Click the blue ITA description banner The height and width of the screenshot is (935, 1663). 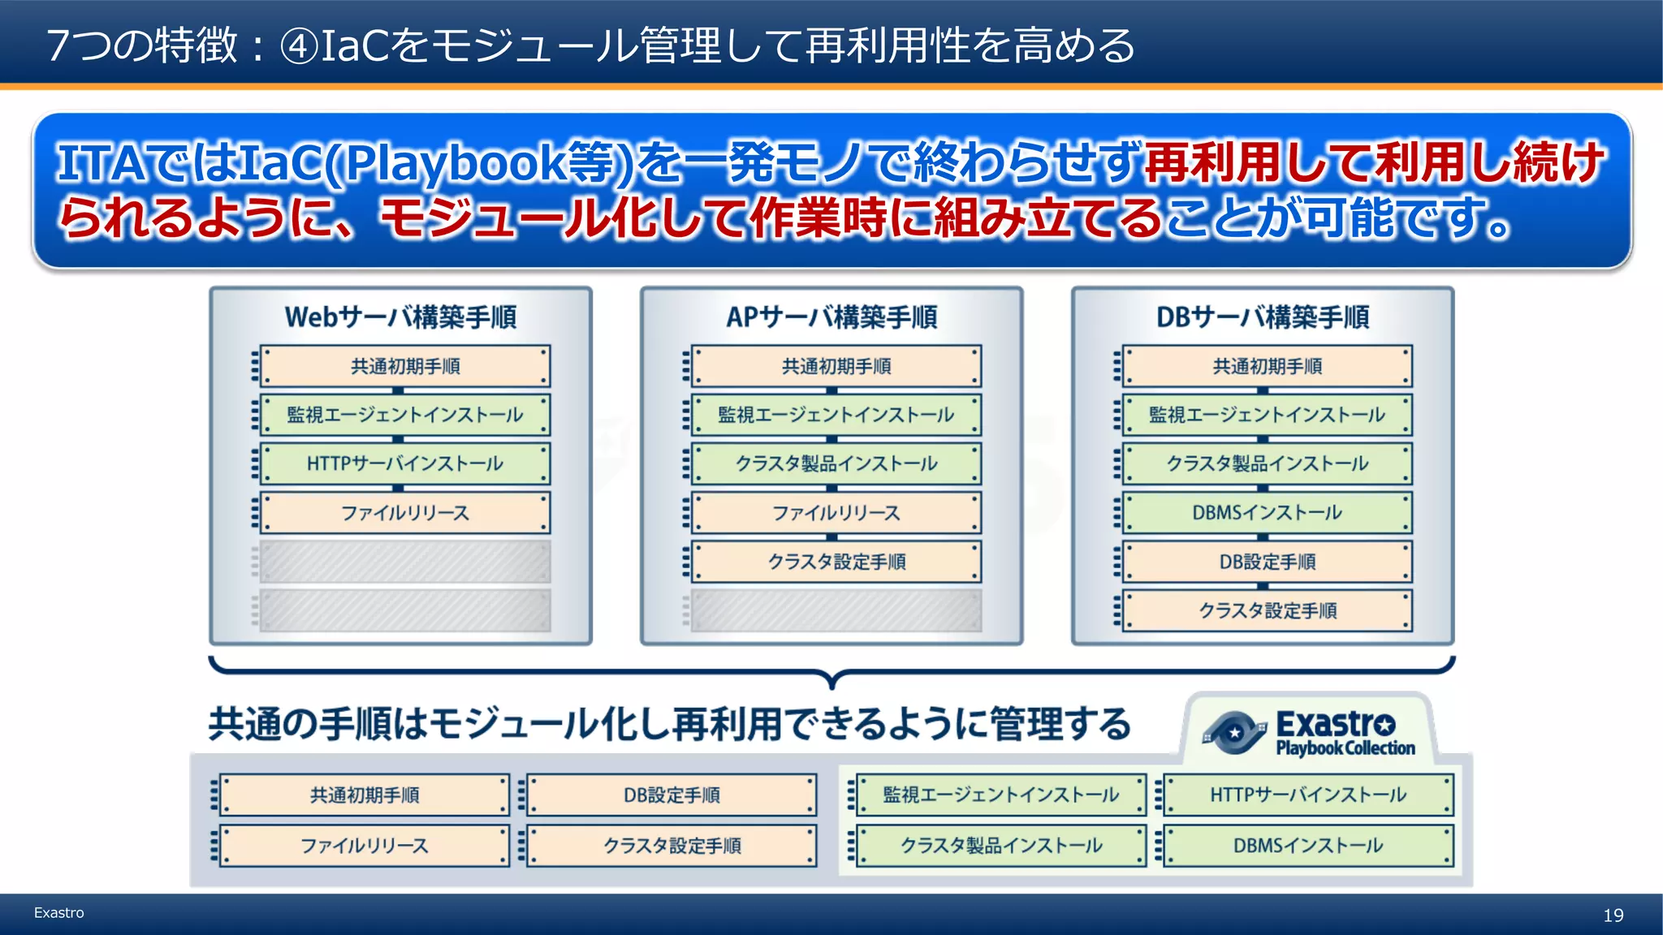click(831, 190)
